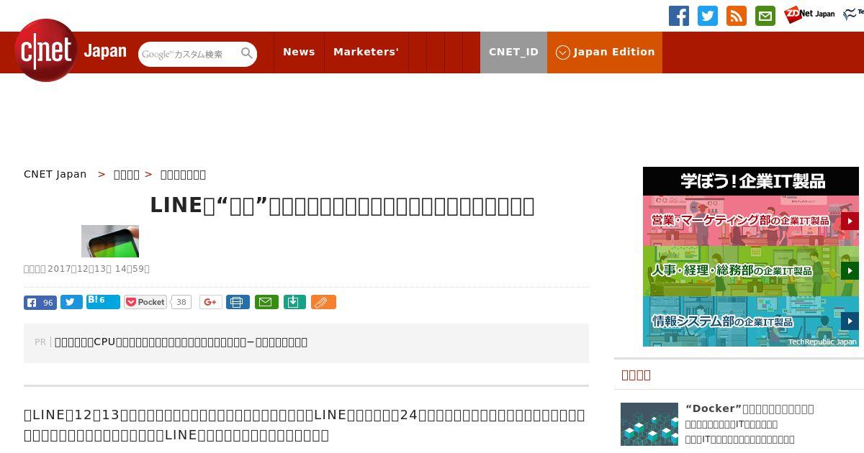
Task: Bookmark on Hatena B! button
Action: [103, 301]
